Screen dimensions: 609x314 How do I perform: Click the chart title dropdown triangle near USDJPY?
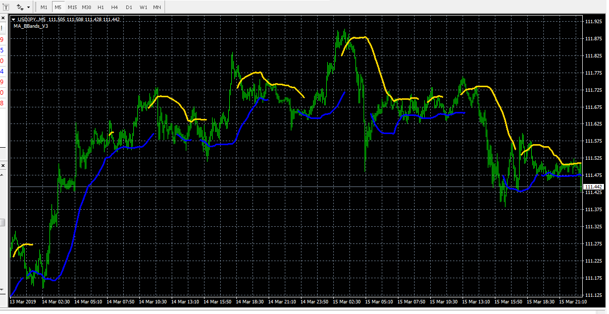click(14, 20)
